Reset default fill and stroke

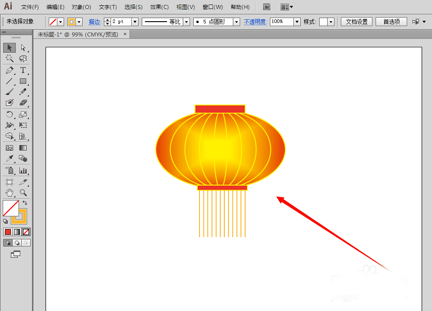point(5,221)
